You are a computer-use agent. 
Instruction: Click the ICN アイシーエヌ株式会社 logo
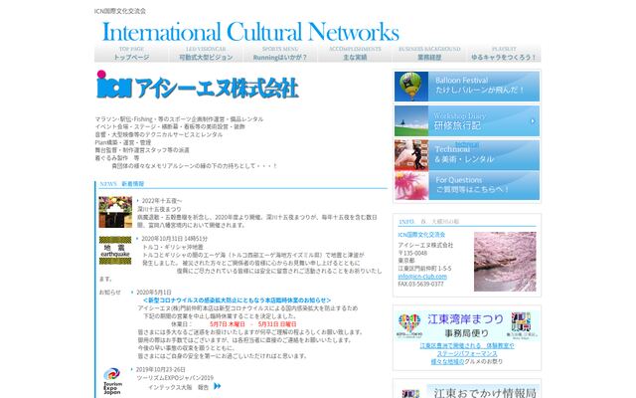coord(198,85)
